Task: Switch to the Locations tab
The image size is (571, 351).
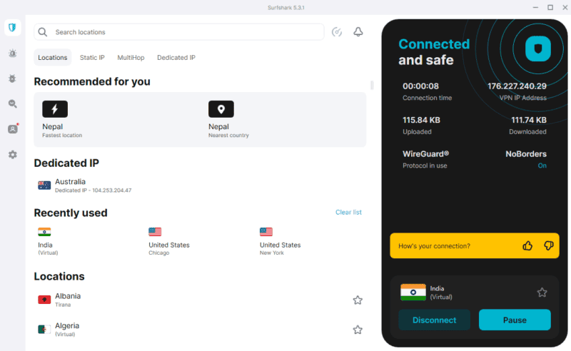Action: (x=52, y=58)
